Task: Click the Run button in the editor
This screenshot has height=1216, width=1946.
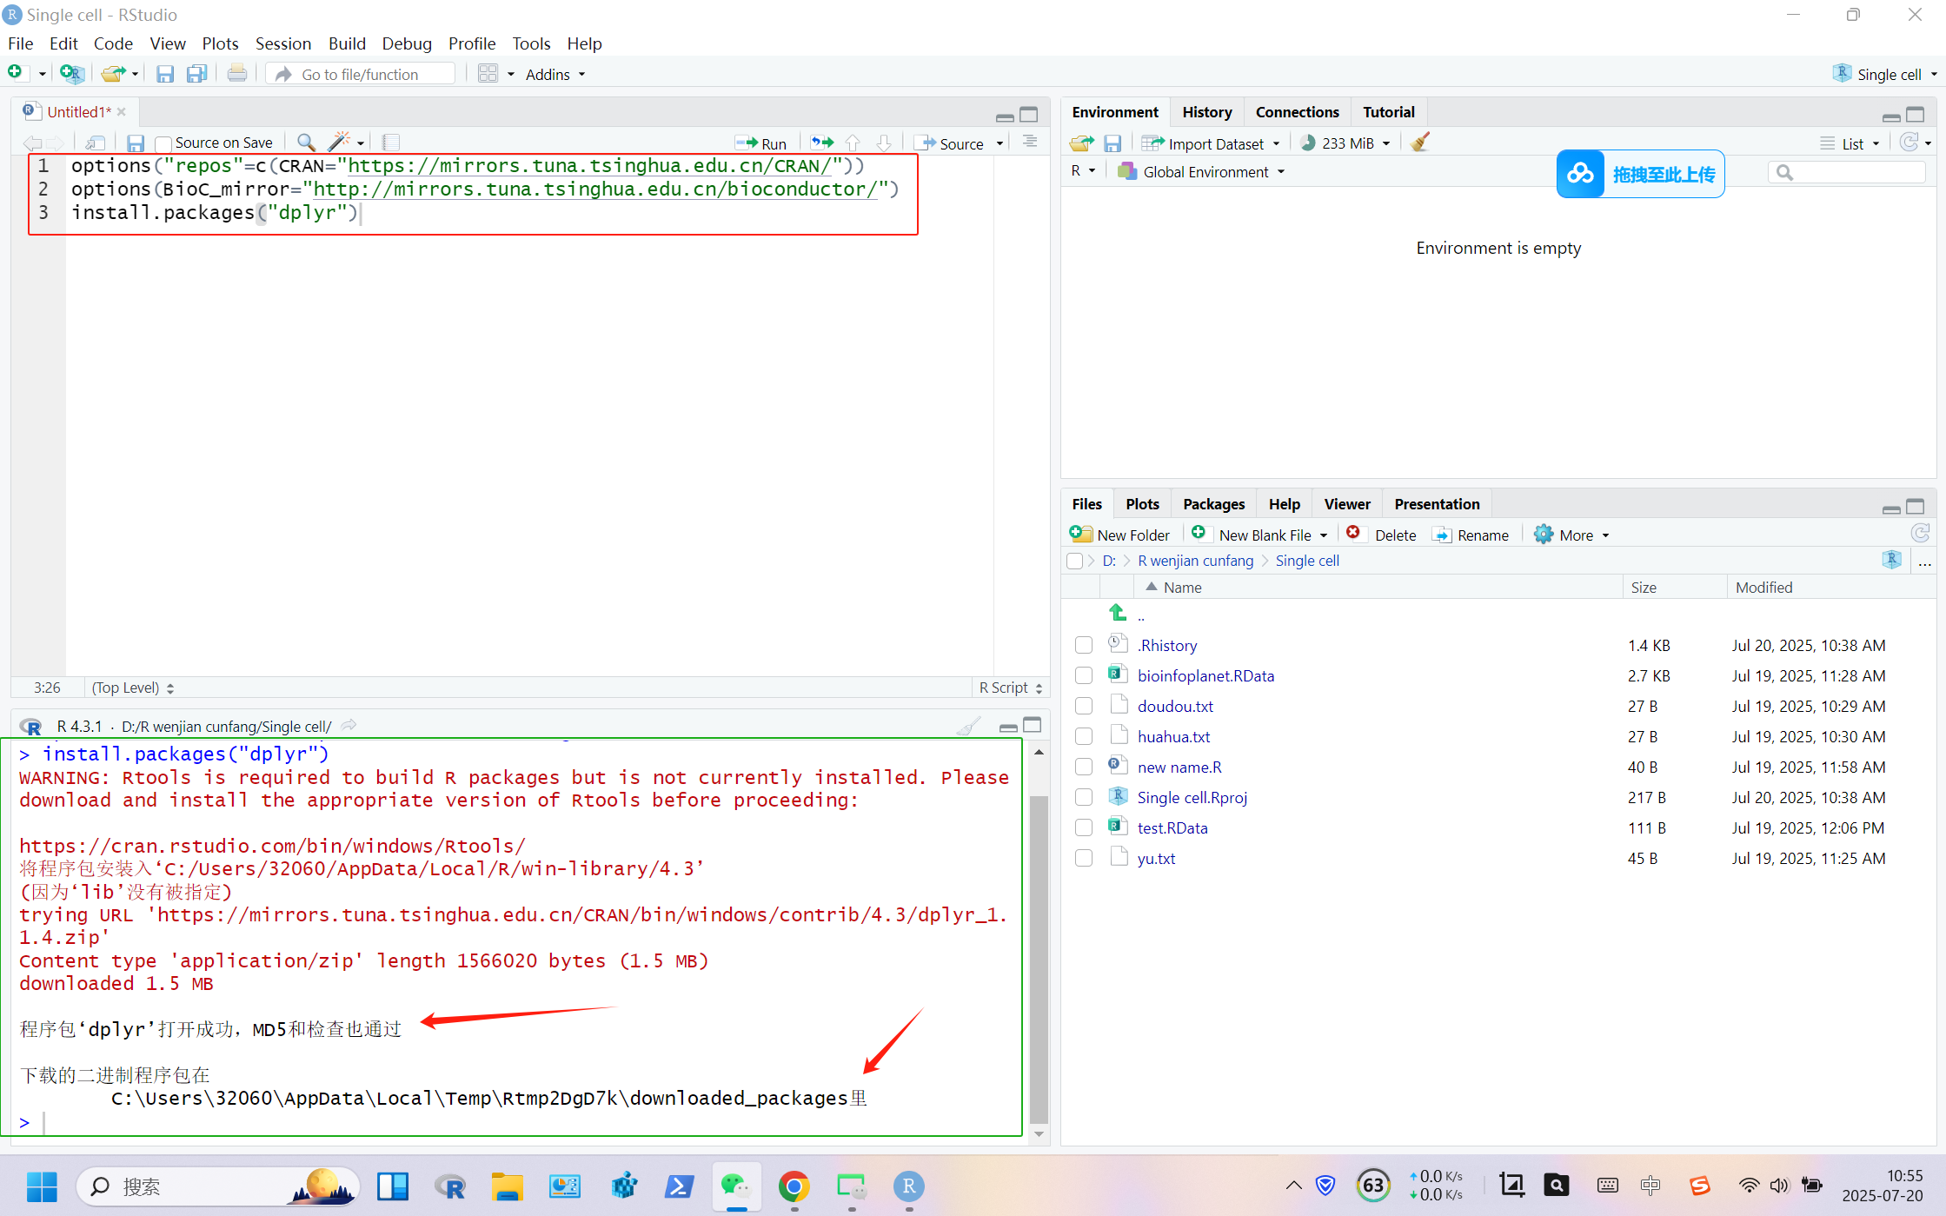Action: click(x=761, y=143)
